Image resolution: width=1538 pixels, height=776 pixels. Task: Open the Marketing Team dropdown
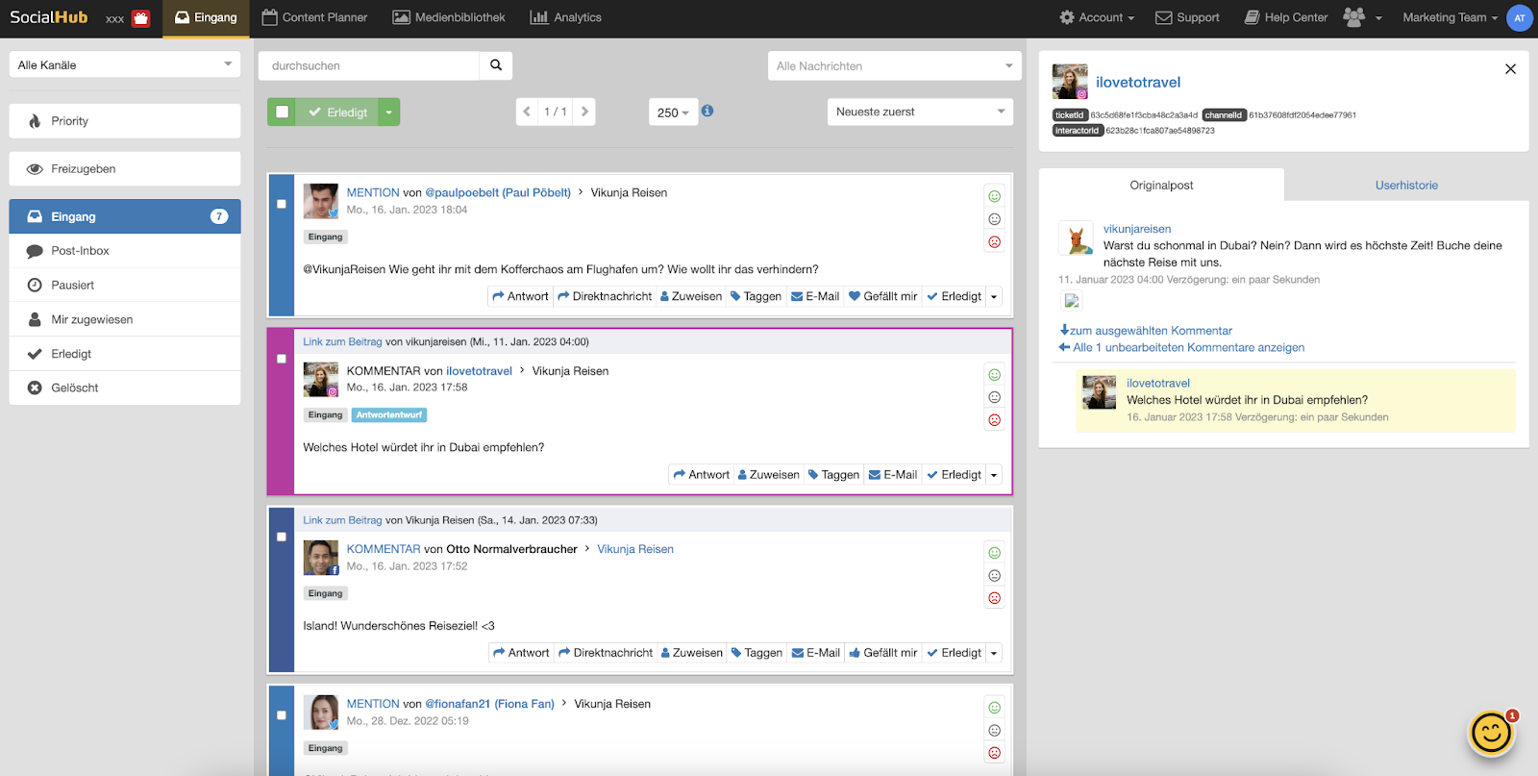click(1450, 17)
